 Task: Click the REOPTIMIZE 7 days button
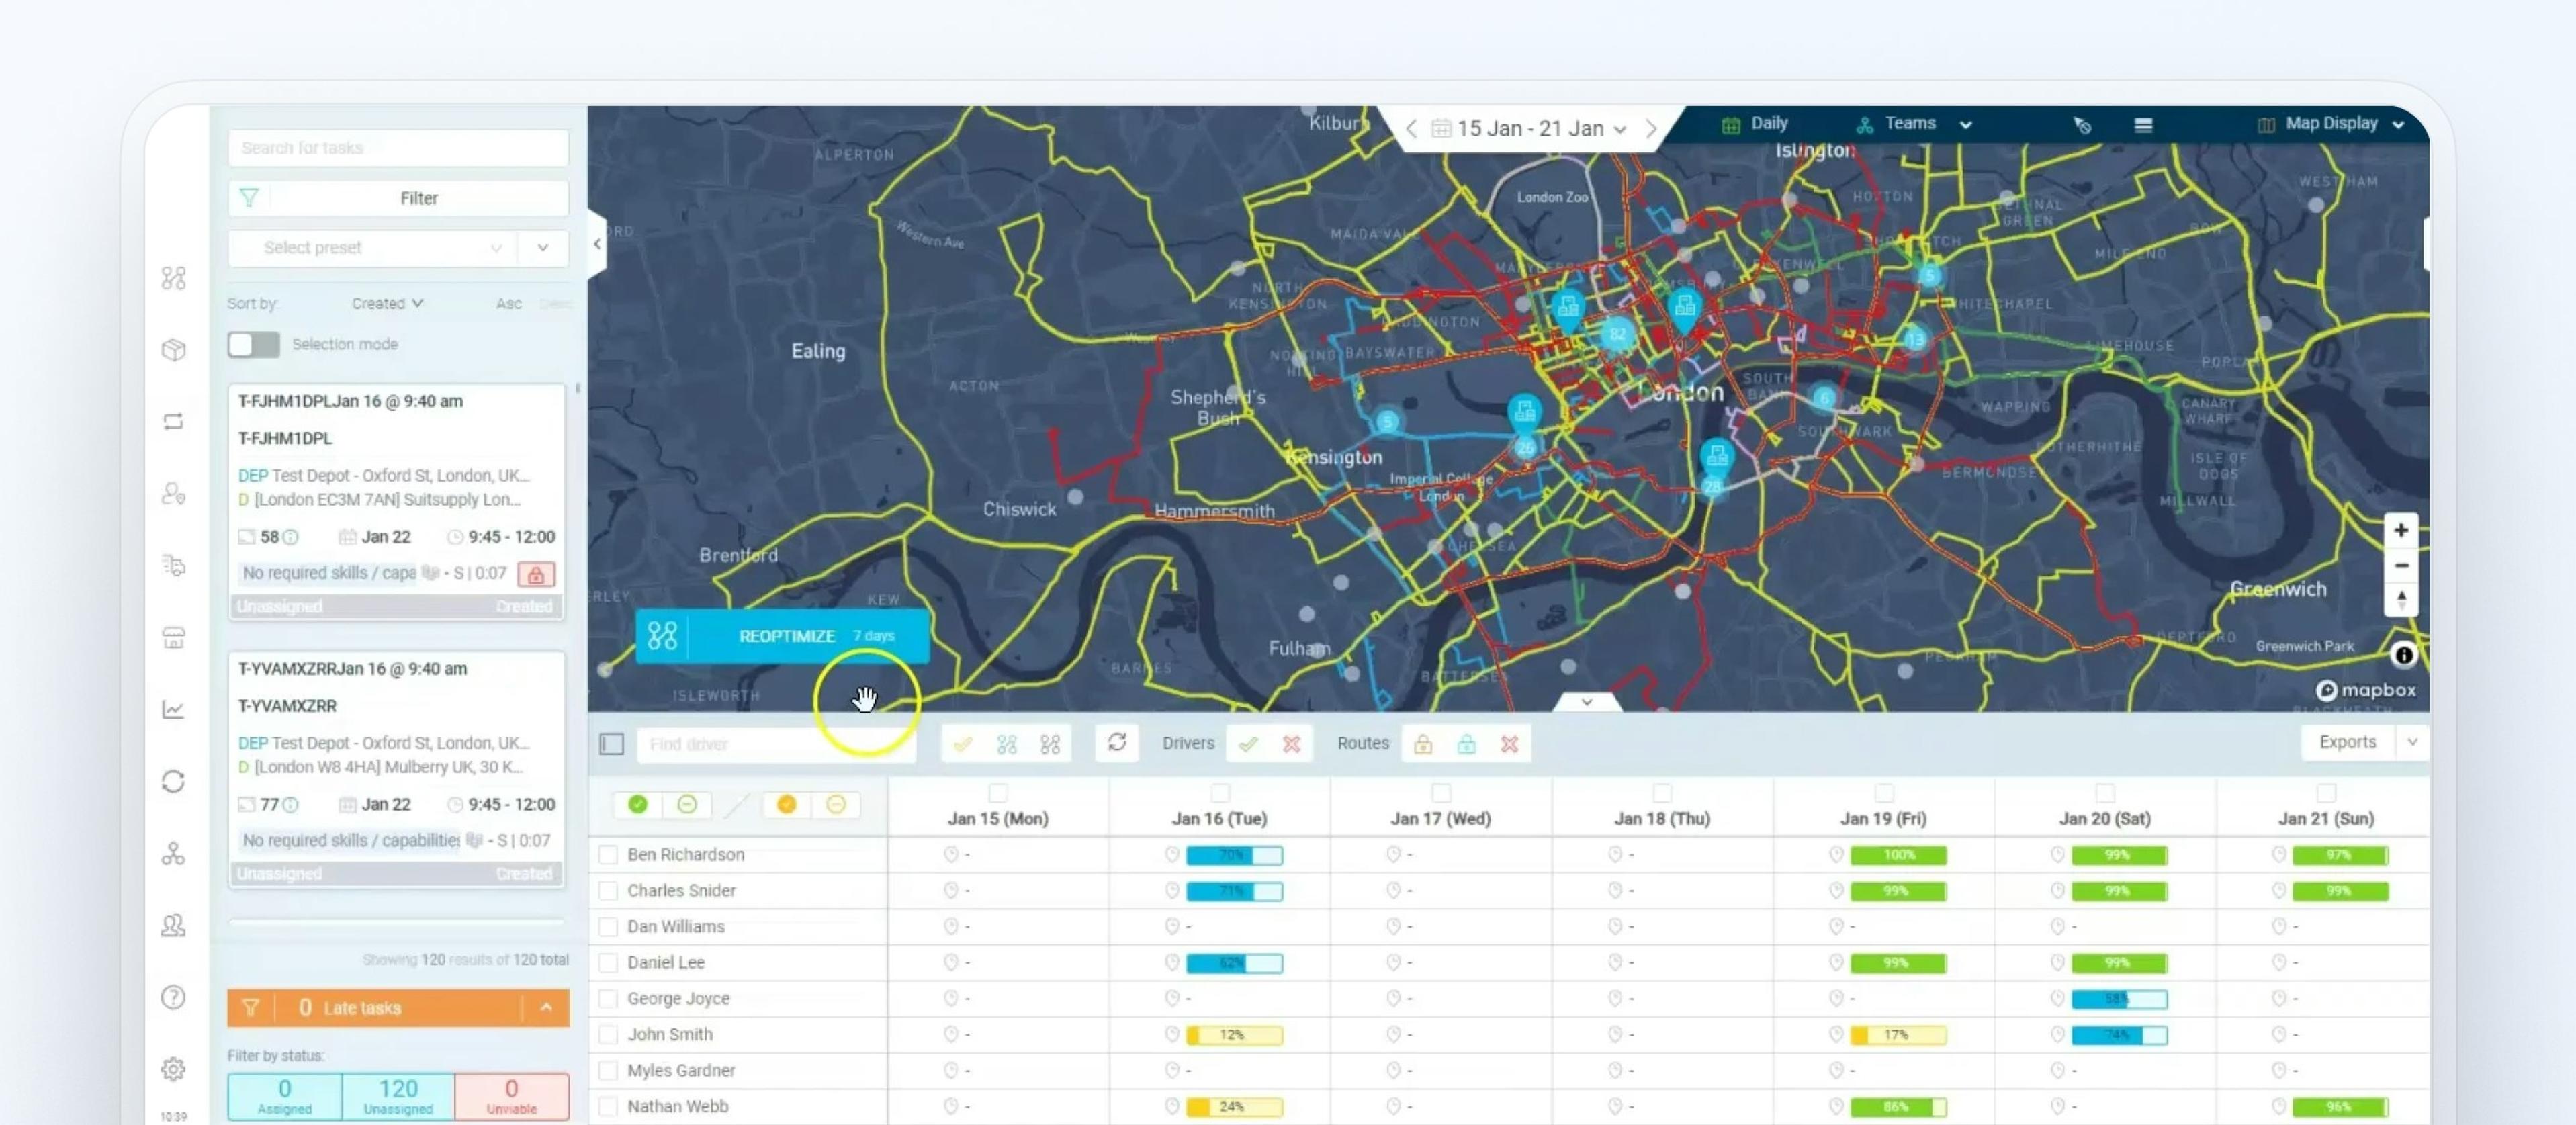783,636
